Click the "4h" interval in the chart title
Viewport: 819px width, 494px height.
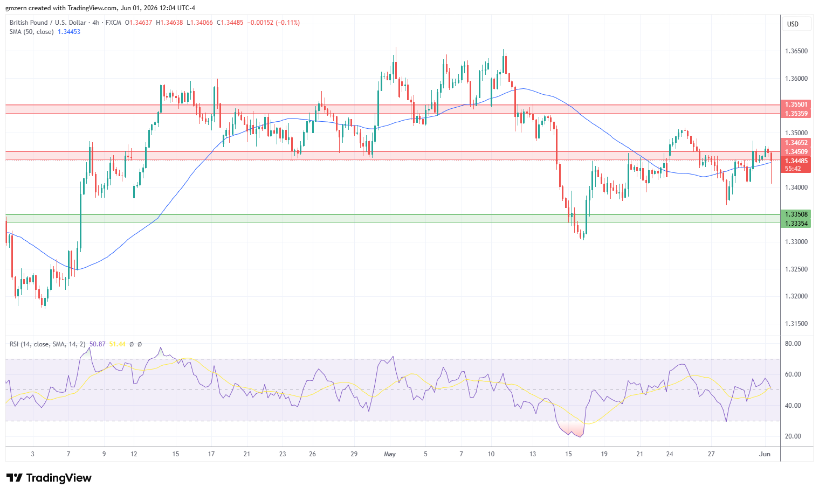tap(97, 23)
